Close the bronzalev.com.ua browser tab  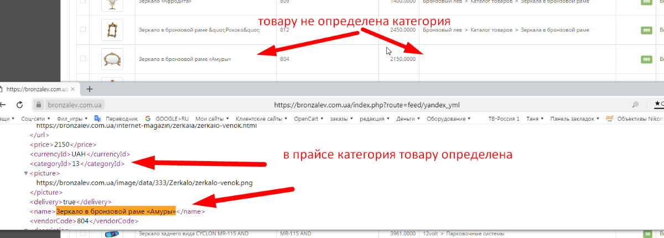[x=74, y=89]
